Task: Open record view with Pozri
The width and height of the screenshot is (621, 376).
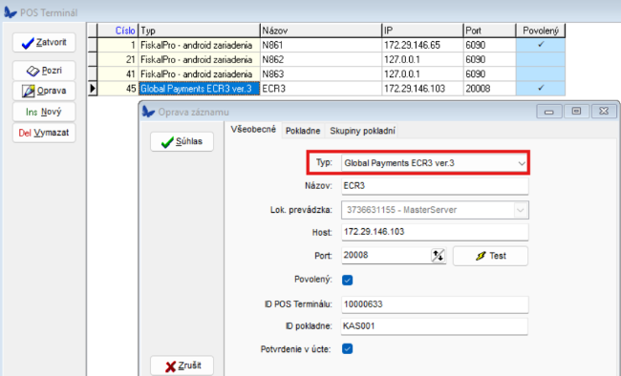Action: (x=44, y=71)
